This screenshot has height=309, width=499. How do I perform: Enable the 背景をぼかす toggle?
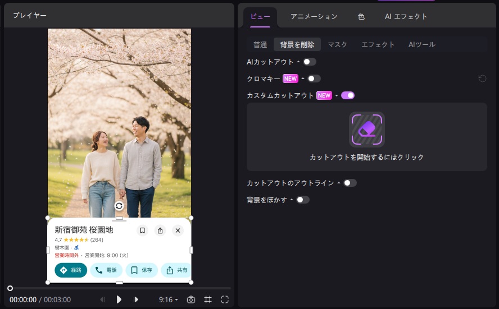click(303, 200)
